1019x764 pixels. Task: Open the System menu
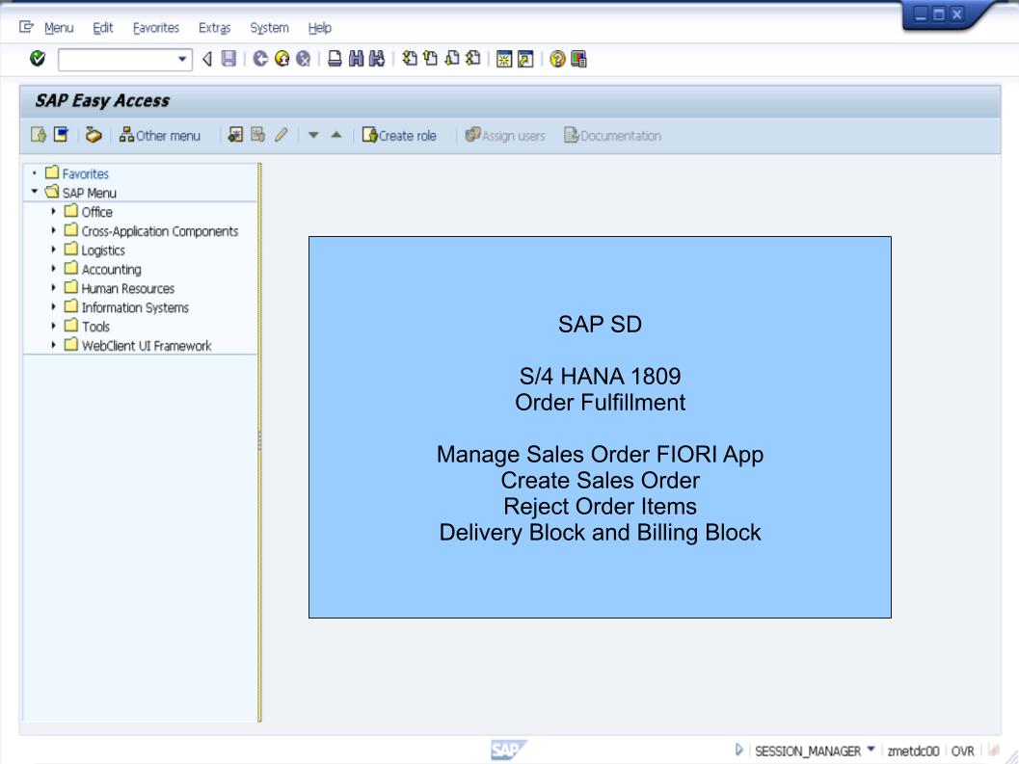coord(269,28)
